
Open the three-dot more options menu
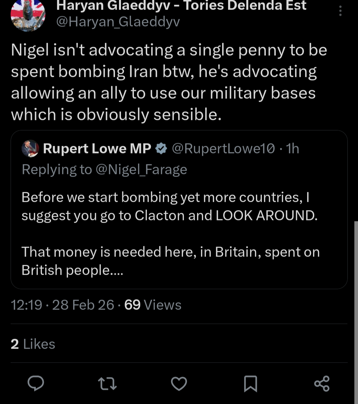pyautogui.click(x=340, y=11)
